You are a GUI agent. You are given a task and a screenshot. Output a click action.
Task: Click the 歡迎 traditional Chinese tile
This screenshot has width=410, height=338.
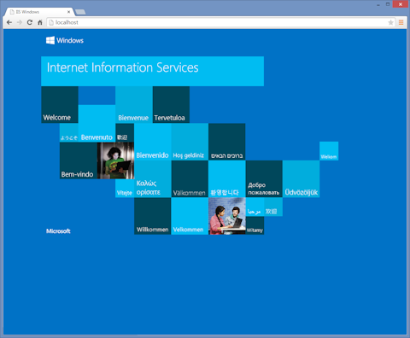pyautogui.click(x=125, y=132)
